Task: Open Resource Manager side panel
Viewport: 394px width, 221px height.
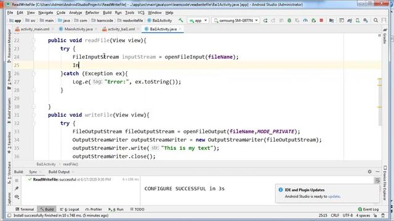Action: point(9,45)
